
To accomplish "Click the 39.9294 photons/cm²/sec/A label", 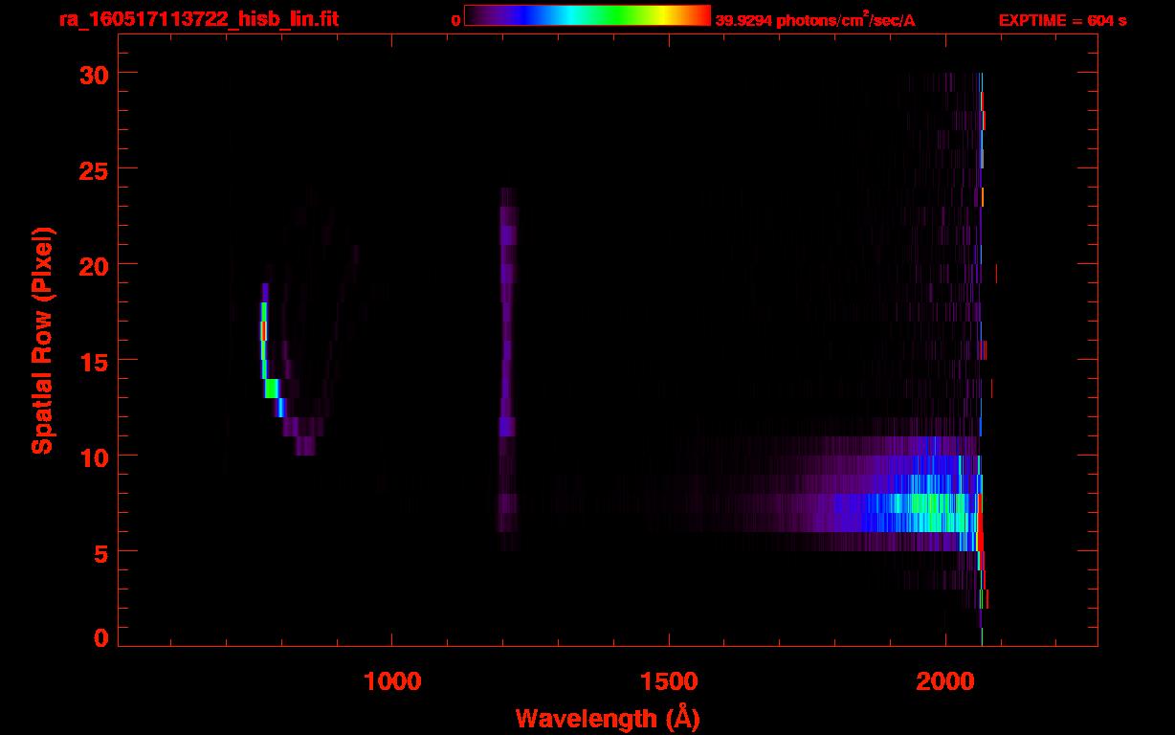I will [815, 20].
